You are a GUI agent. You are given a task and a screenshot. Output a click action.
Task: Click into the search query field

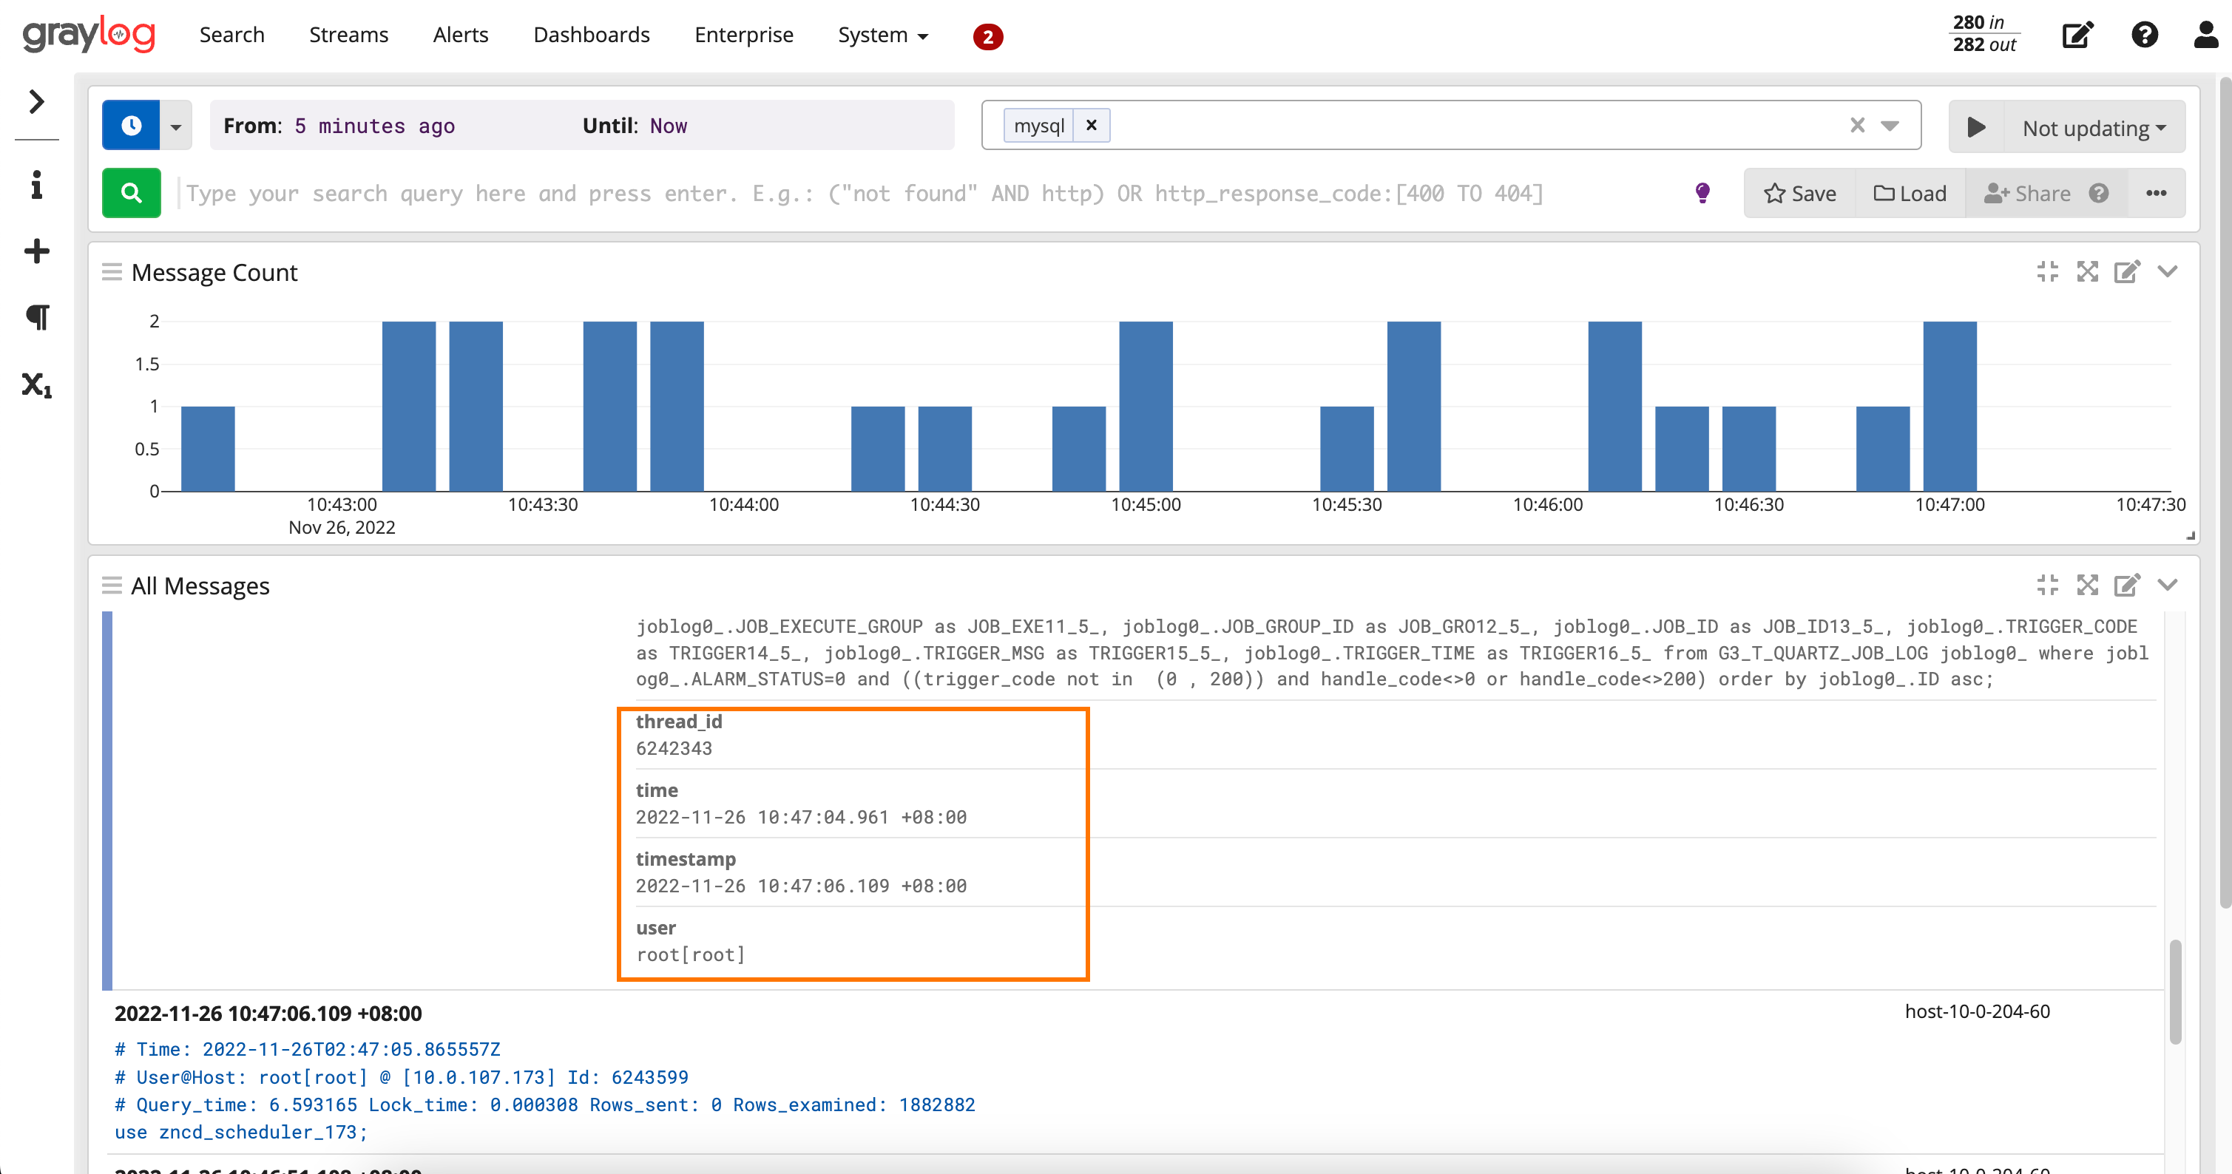pyautogui.click(x=927, y=192)
